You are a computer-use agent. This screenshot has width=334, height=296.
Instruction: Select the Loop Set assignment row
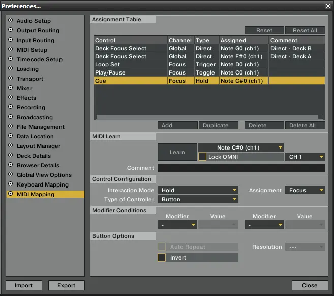click(x=130, y=64)
